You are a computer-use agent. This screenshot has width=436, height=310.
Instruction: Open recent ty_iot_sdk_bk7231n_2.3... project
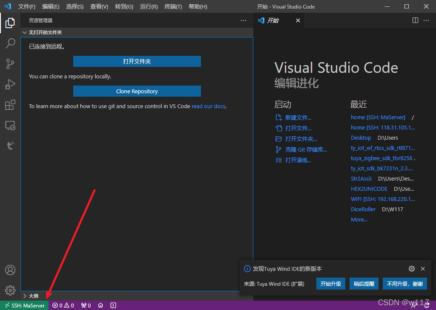pos(382,169)
